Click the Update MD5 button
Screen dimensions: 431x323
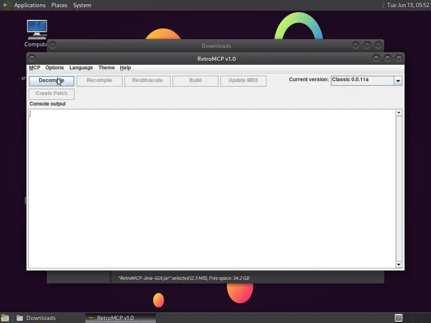[x=243, y=81]
